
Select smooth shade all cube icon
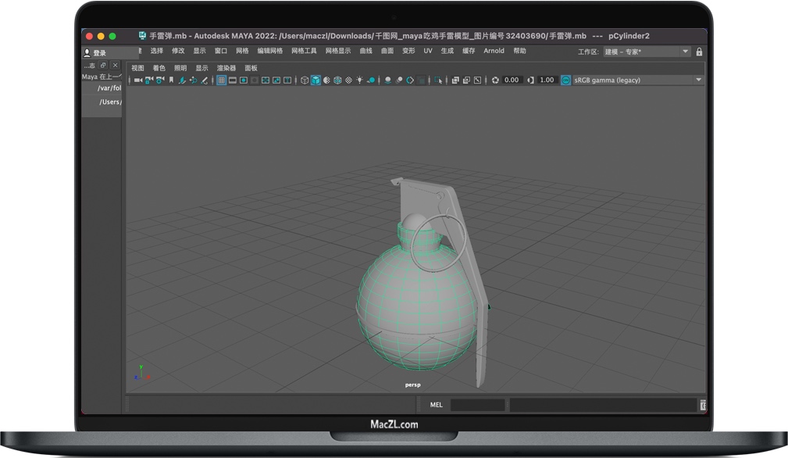tap(316, 80)
